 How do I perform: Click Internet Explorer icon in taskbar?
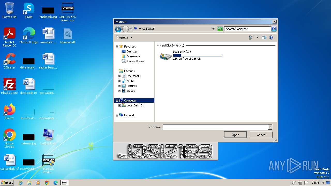click(x=20, y=183)
